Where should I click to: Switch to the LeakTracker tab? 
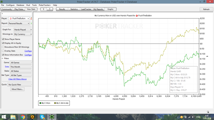[x=86, y=9]
